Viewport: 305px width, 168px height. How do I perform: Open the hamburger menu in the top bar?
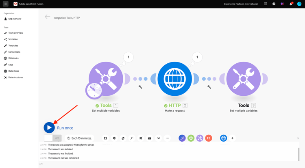6,4
